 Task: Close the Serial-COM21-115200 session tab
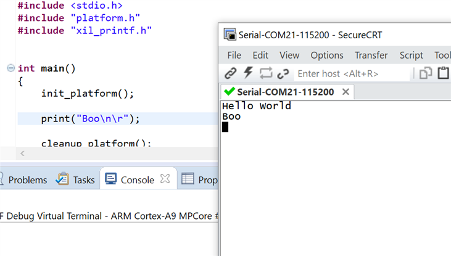(345, 92)
